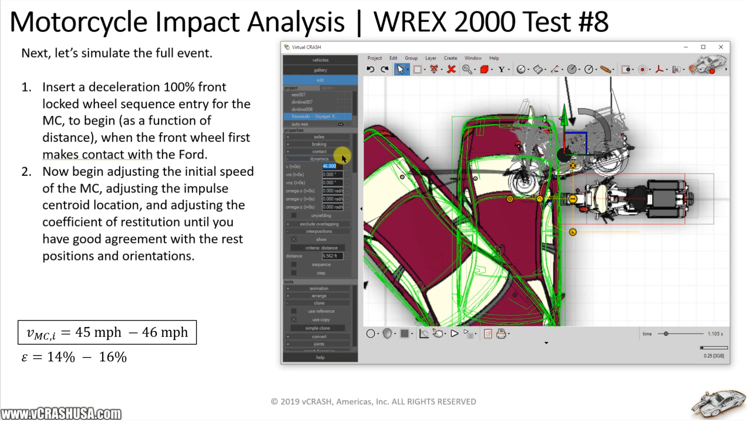Click the red cube view icon
This screenshot has height=424, width=747.
484,70
